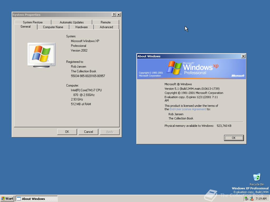Click 'Rob Jansen' in About Windows

click(176, 114)
